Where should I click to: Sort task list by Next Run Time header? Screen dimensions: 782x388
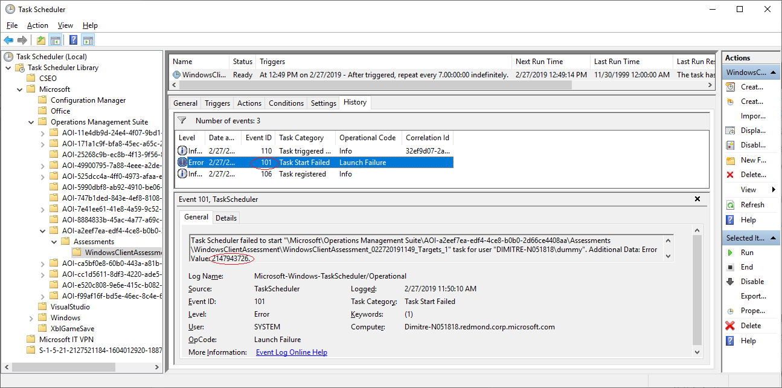click(x=550, y=62)
